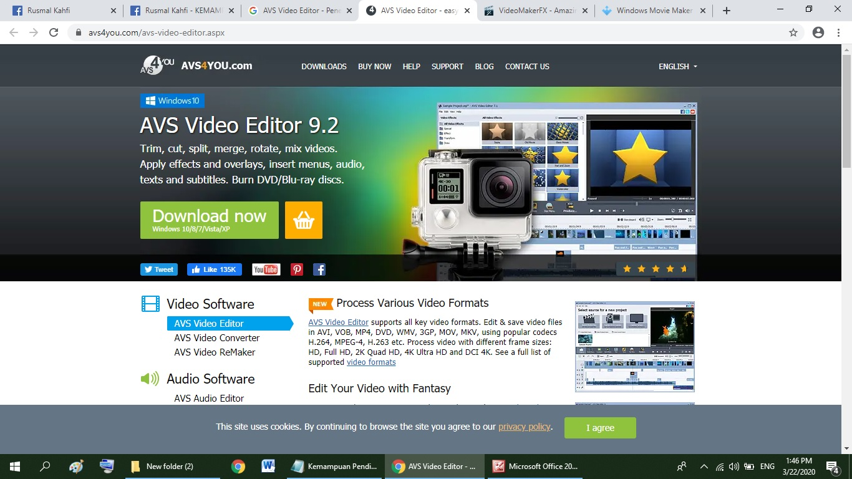Select AVS Video Converter in sidebar
The width and height of the screenshot is (852, 479).
click(x=216, y=337)
